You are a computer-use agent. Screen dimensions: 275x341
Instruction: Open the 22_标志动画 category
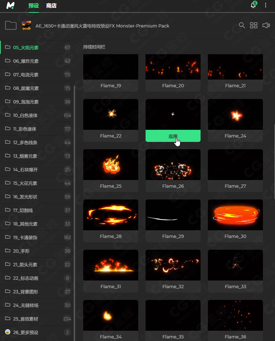pyautogui.click(x=37, y=278)
